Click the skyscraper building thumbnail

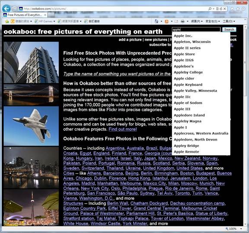point(31,62)
